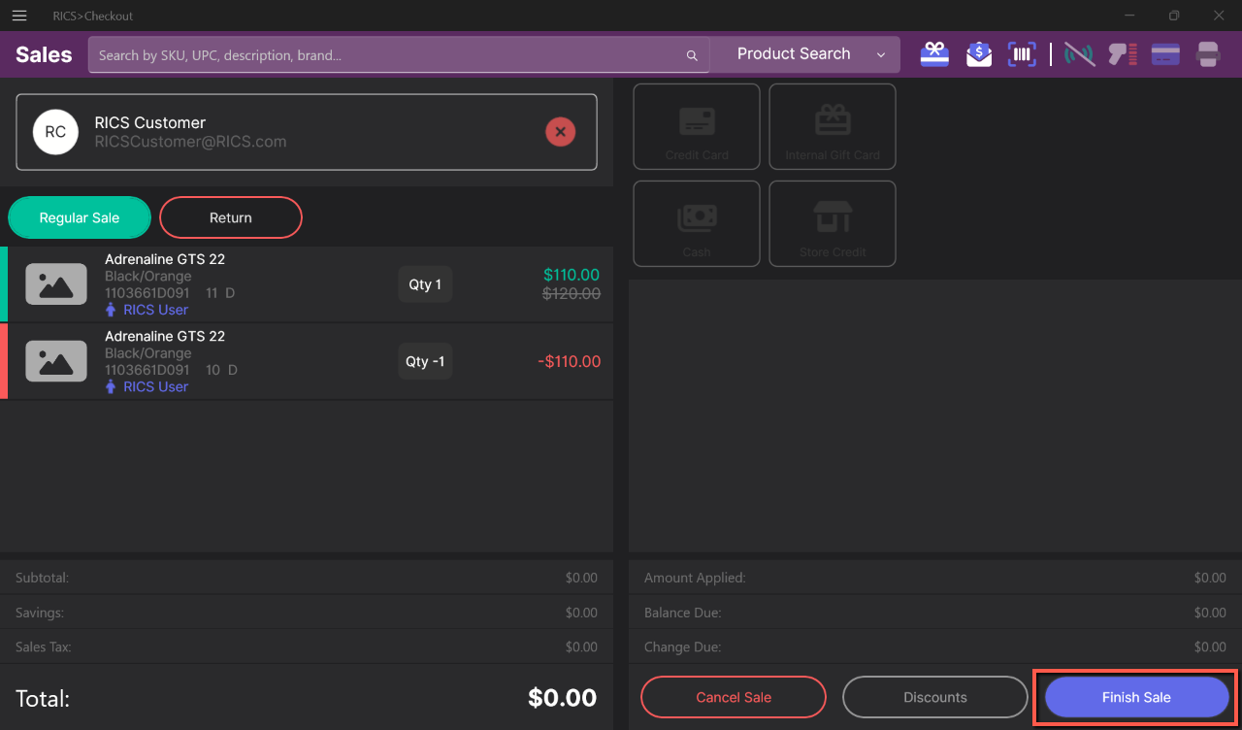
Task: Click the Total $0.00 amount
Action: tap(563, 697)
